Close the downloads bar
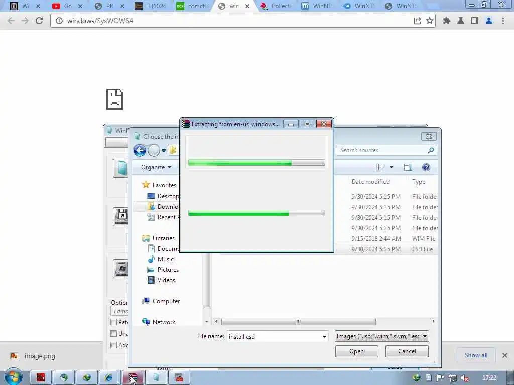The height and width of the screenshot is (385, 514). pyautogui.click(x=505, y=355)
